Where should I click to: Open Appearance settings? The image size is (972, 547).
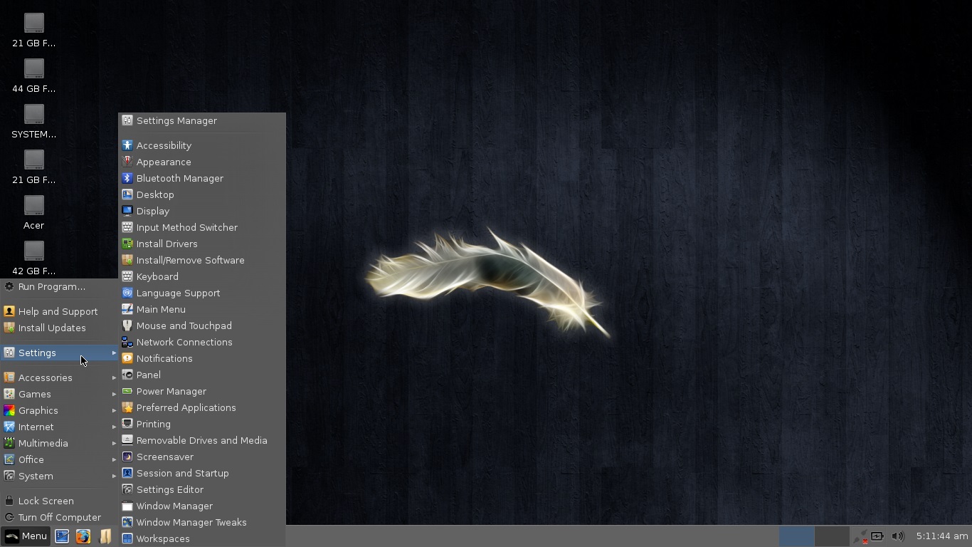[202, 162]
